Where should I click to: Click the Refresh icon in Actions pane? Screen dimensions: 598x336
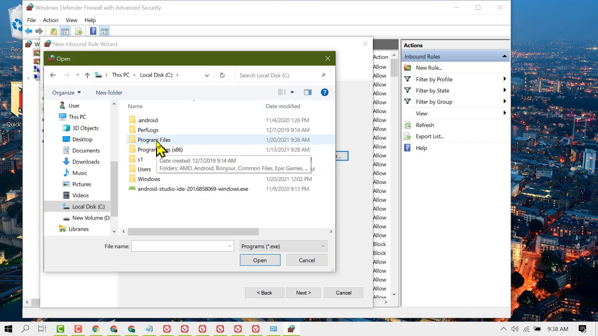407,125
